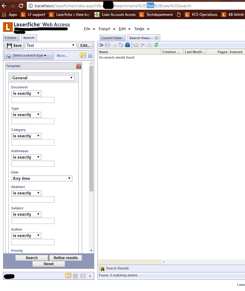Open the Author 'is exactly' operator dropdown
Image resolution: width=245 pixels, height=291 pixels.
(26, 235)
